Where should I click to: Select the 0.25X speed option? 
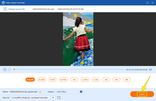42,80
